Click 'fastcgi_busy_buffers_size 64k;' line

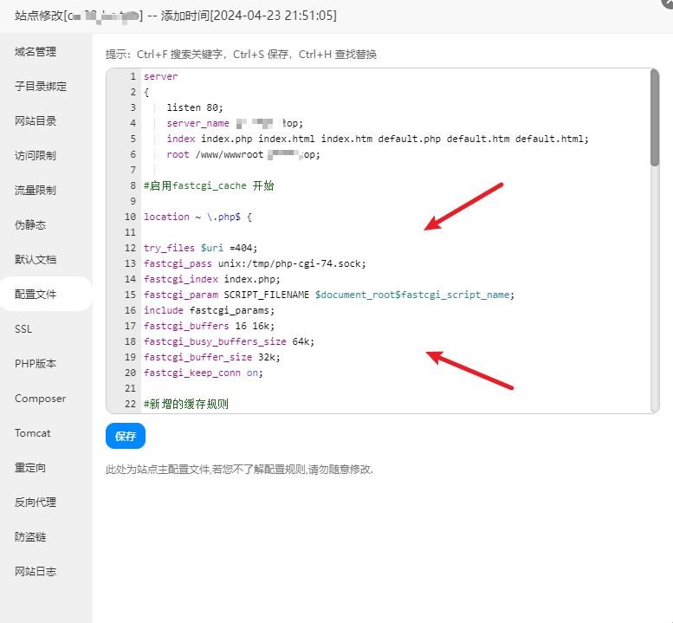point(230,341)
